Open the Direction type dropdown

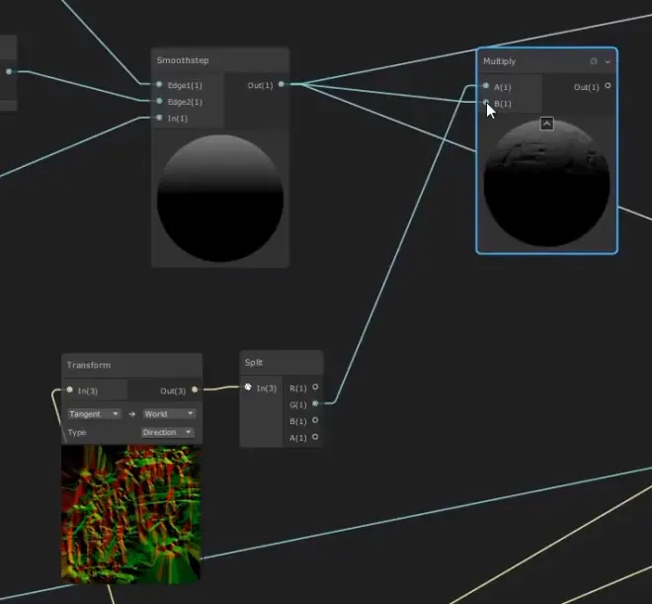167,432
